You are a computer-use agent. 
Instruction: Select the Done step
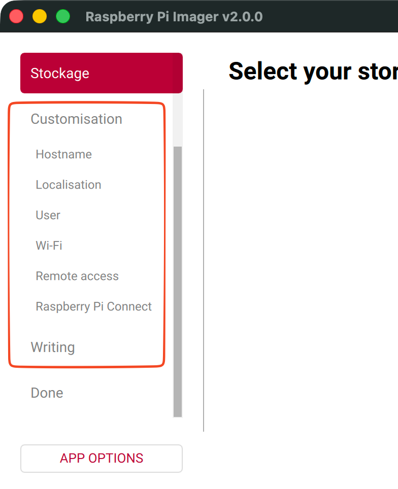coord(47,393)
